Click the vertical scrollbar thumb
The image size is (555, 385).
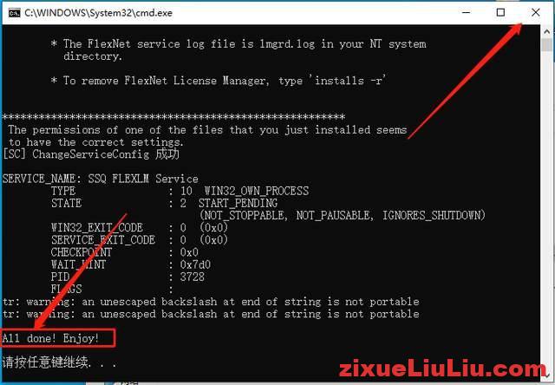547,45
